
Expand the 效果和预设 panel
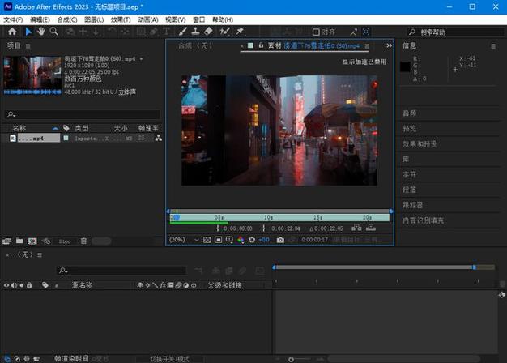420,144
